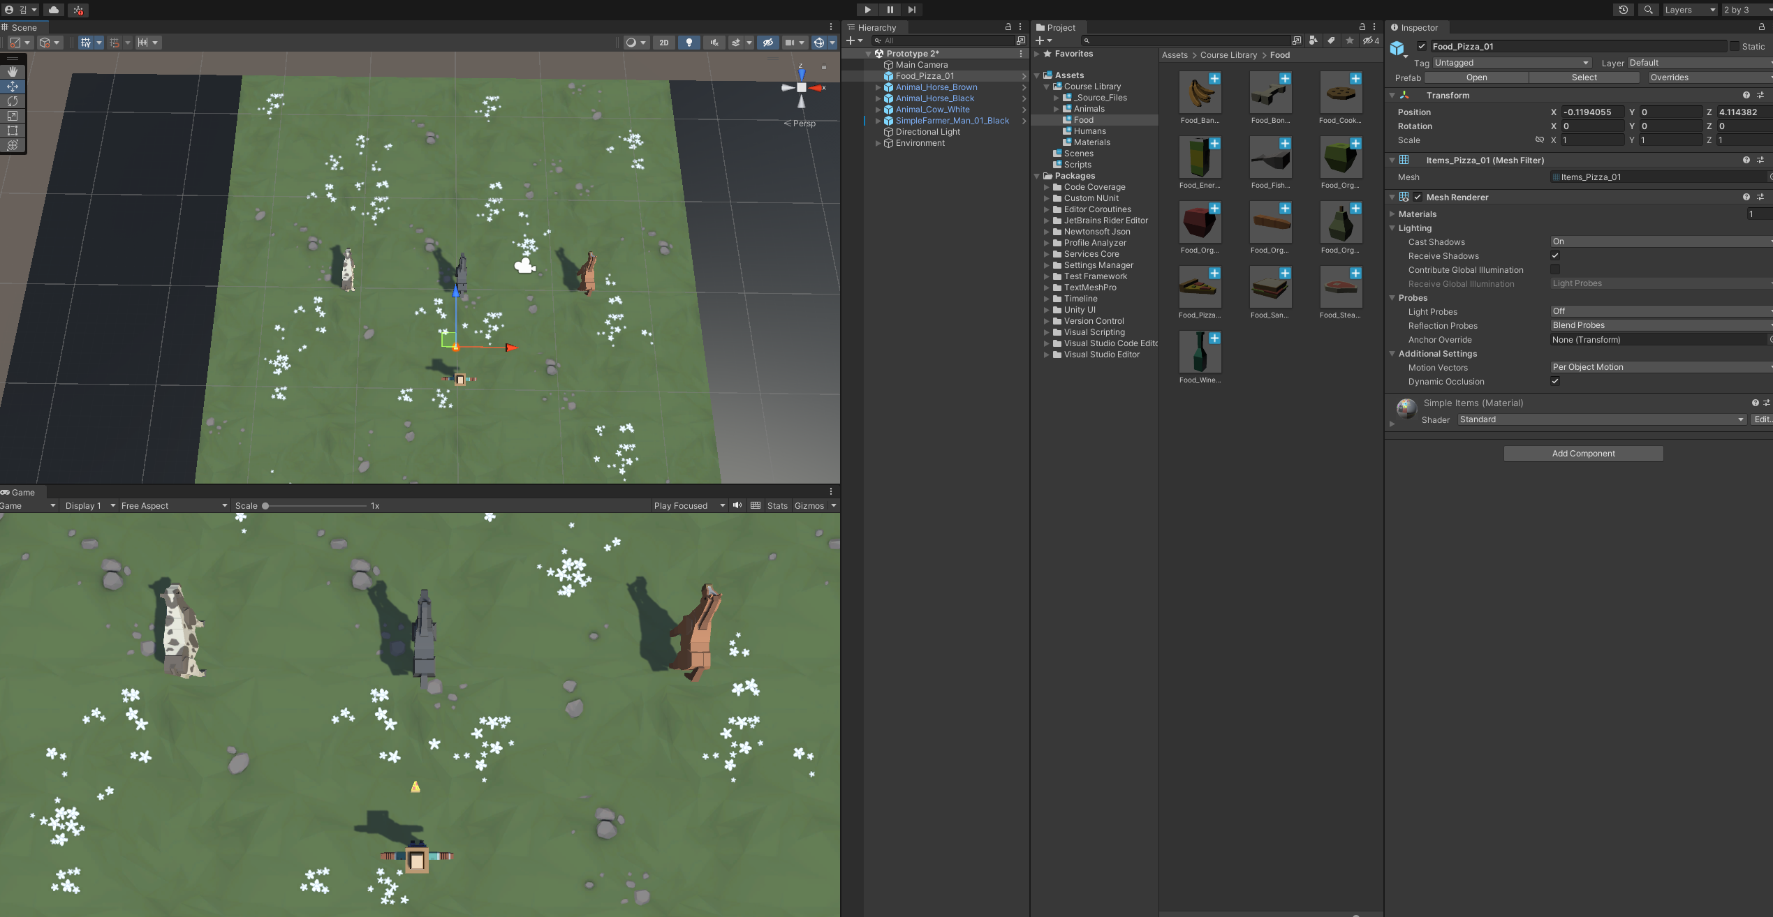
Task: Click the cloud services icon
Action: [x=54, y=10]
